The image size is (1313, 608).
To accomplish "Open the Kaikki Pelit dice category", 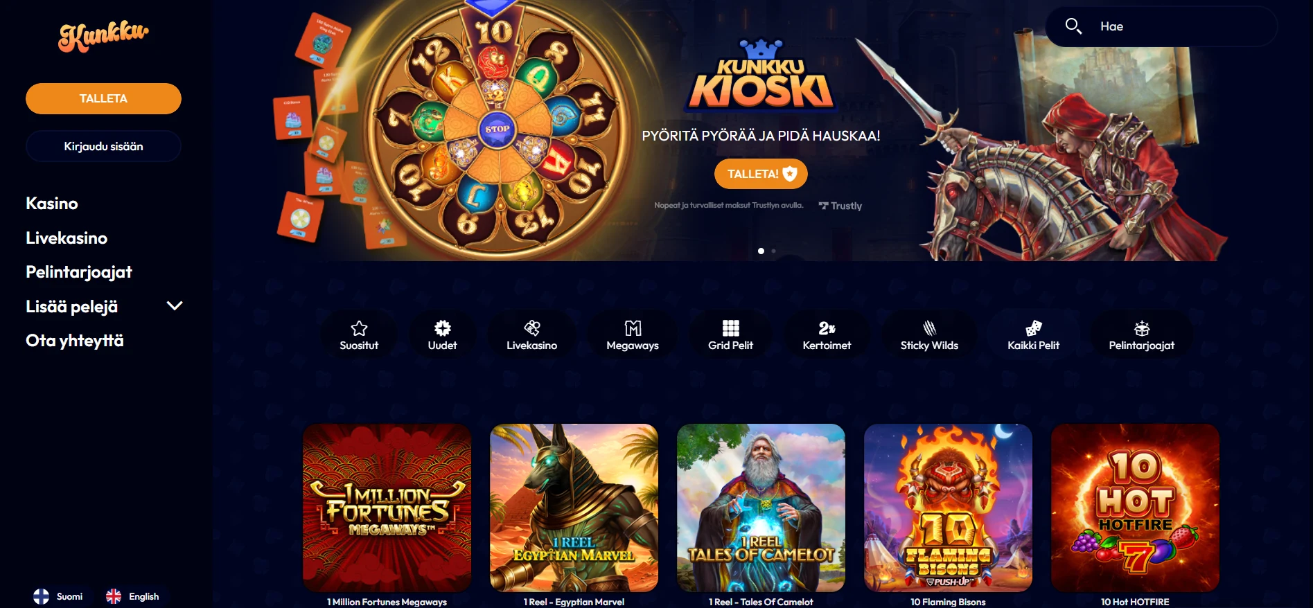I will (x=1033, y=334).
